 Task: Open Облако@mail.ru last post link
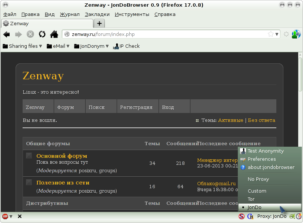click(216, 184)
